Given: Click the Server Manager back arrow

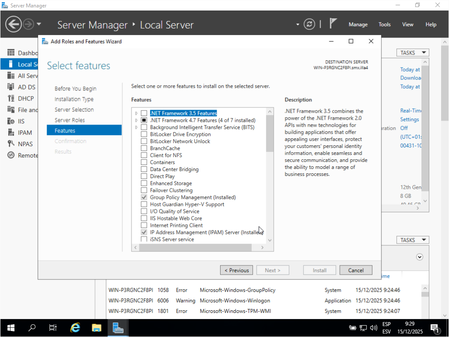Looking at the screenshot, I should [x=13, y=24].
